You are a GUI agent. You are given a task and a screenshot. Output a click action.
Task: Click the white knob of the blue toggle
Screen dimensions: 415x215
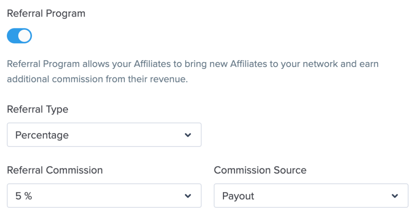(x=25, y=36)
